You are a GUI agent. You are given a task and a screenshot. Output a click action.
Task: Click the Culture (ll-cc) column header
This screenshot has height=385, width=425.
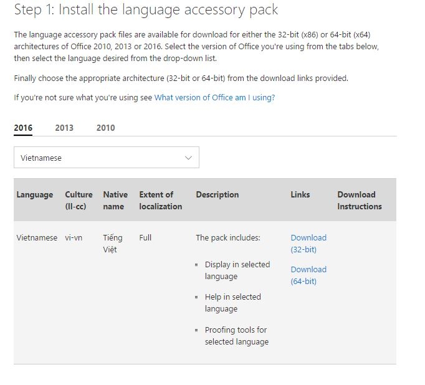pyautogui.click(x=79, y=201)
